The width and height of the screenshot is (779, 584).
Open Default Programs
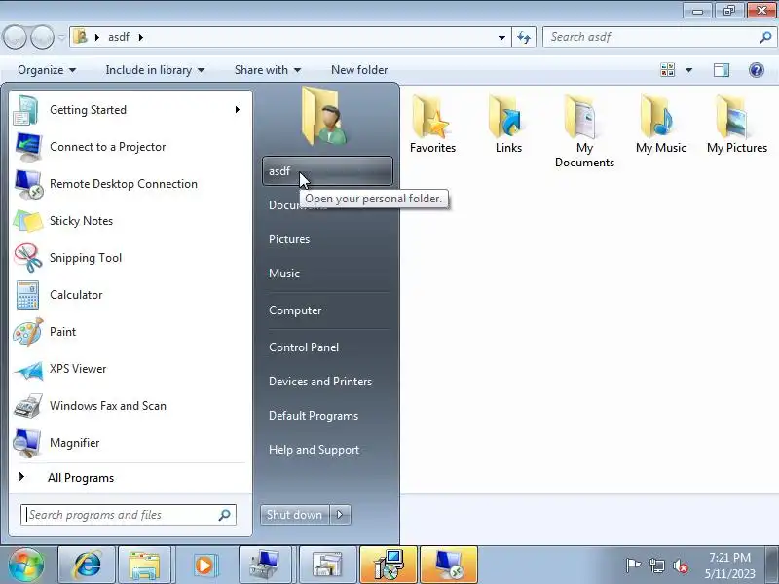pyautogui.click(x=327, y=416)
